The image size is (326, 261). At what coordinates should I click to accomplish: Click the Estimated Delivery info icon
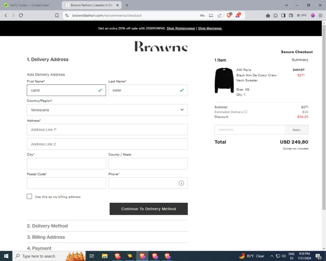pyautogui.click(x=245, y=112)
